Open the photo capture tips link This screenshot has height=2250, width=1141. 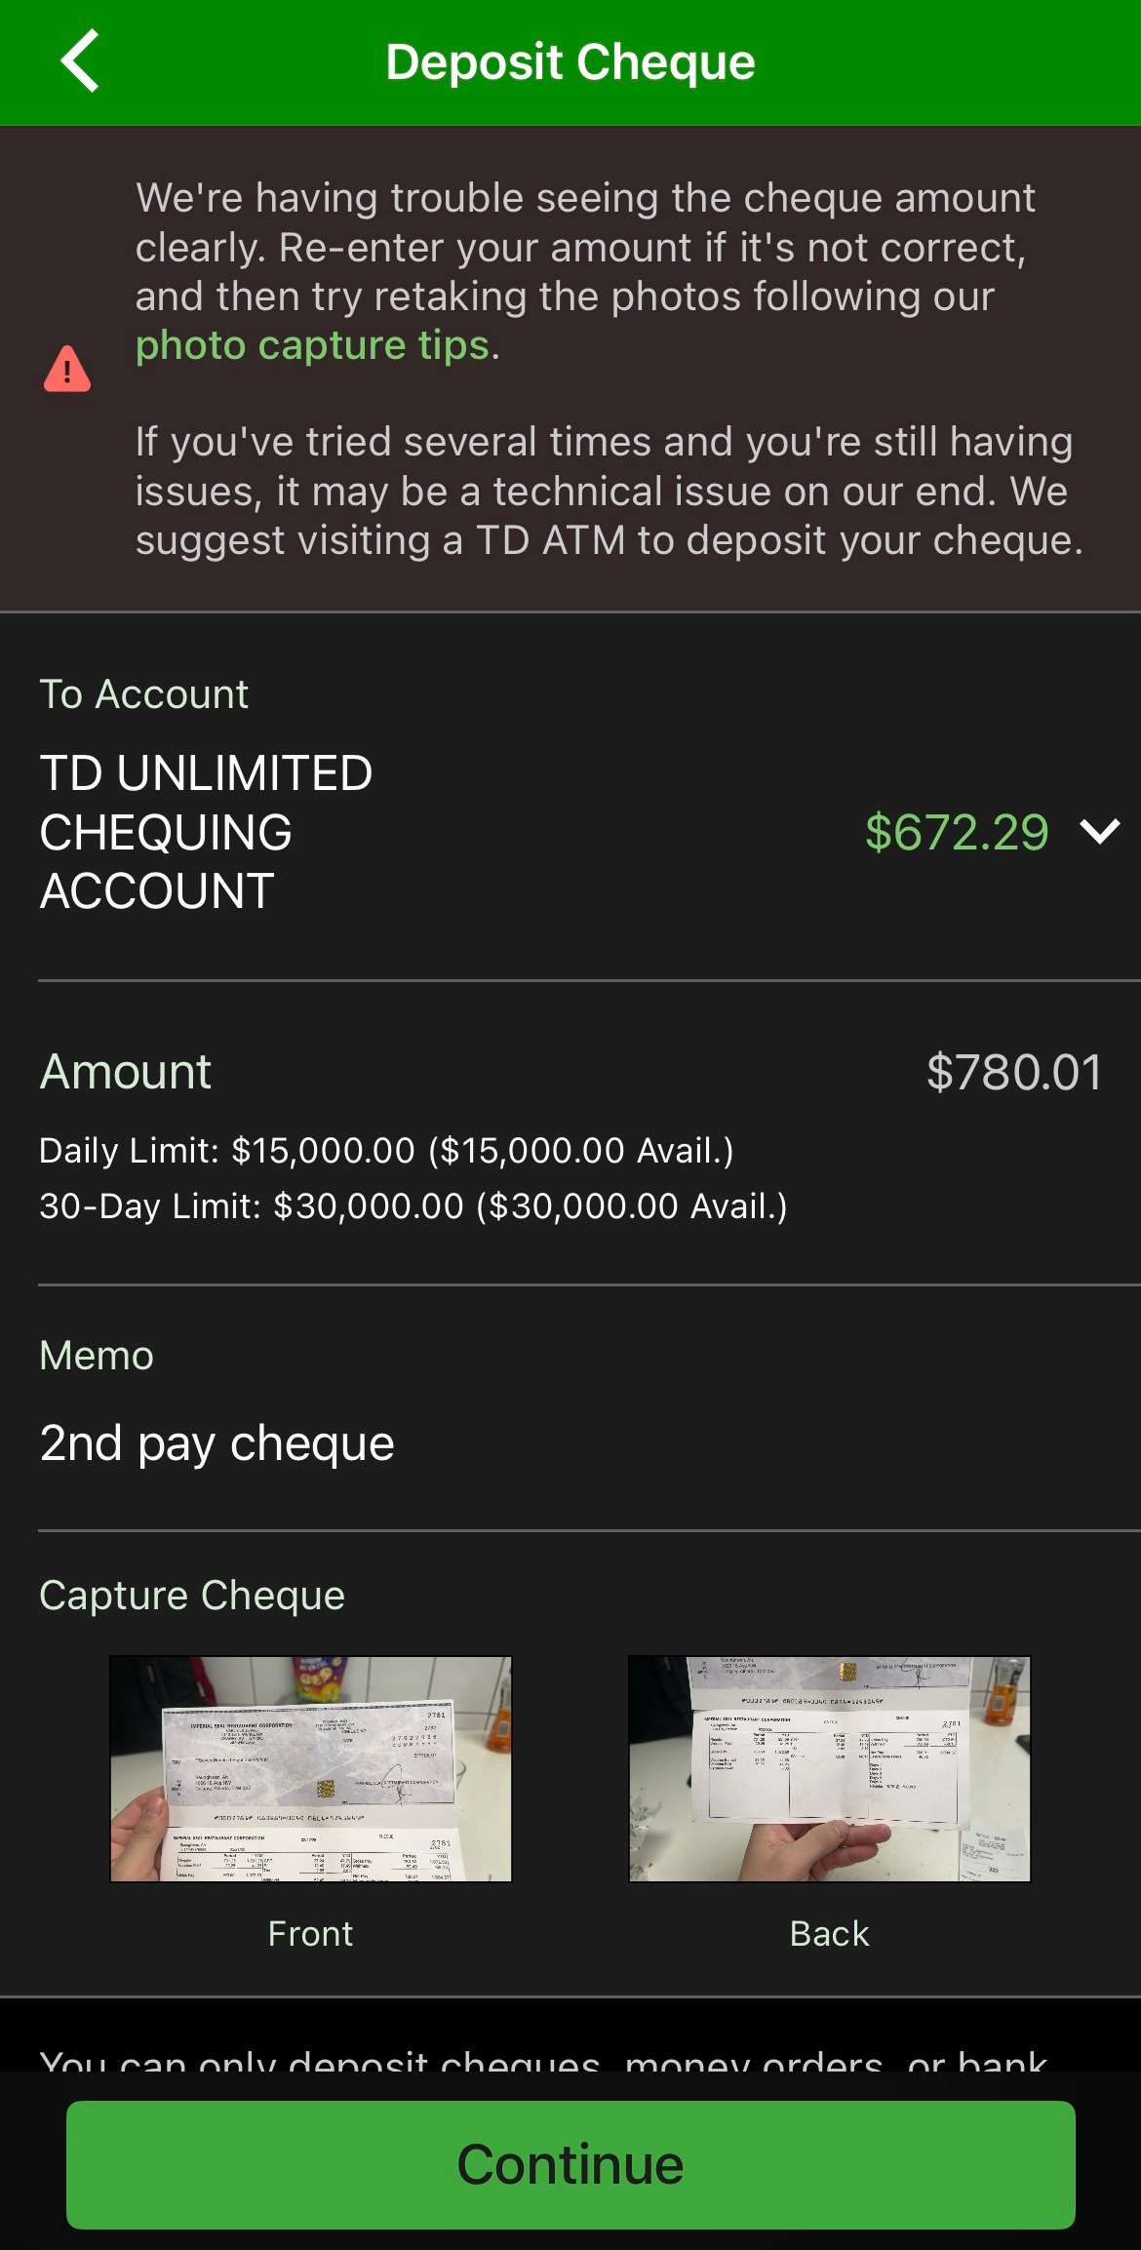click(312, 345)
